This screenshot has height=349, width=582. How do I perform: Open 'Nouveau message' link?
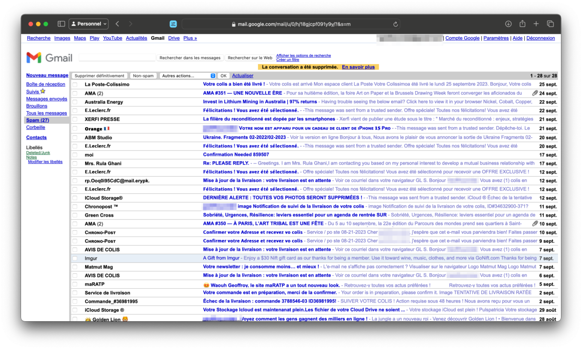[47, 75]
